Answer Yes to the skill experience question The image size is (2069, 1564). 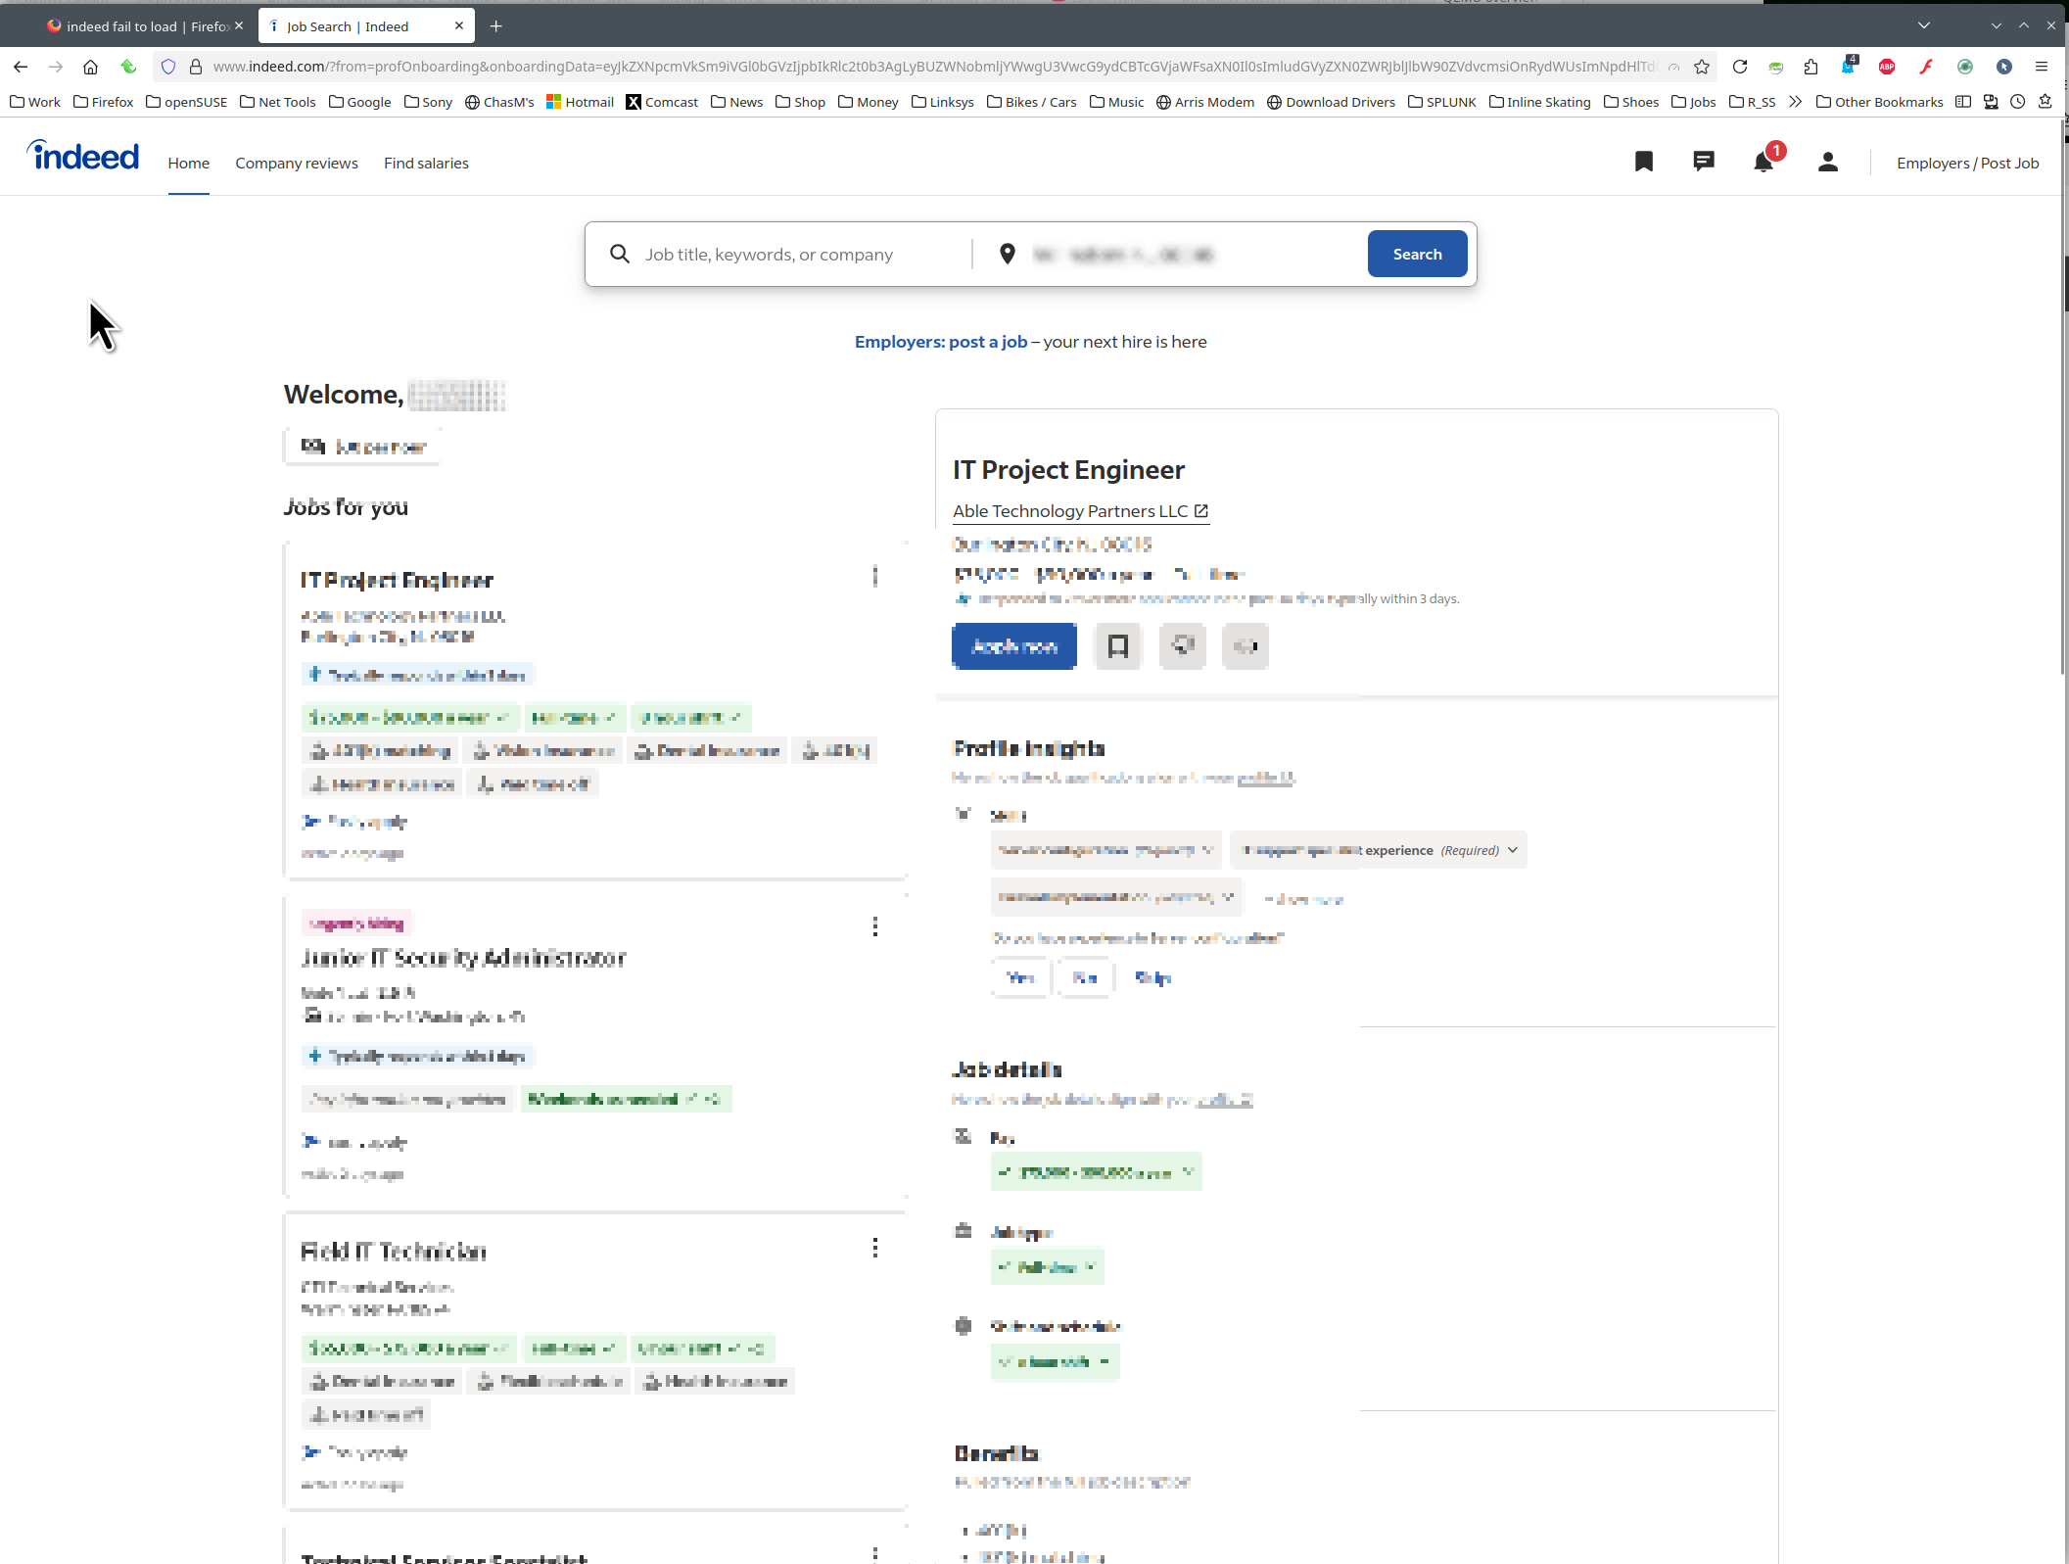(1021, 977)
